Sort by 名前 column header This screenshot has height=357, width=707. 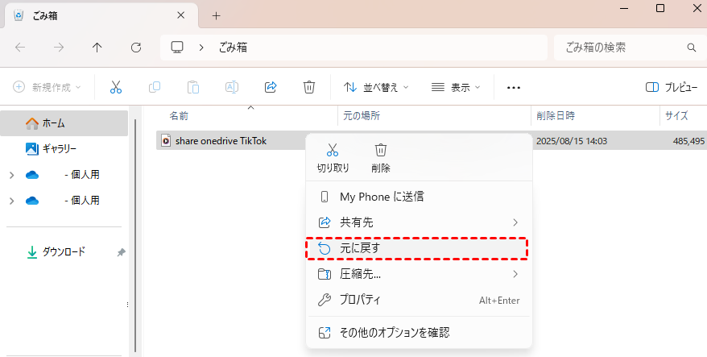pyautogui.click(x=179, y=116)
